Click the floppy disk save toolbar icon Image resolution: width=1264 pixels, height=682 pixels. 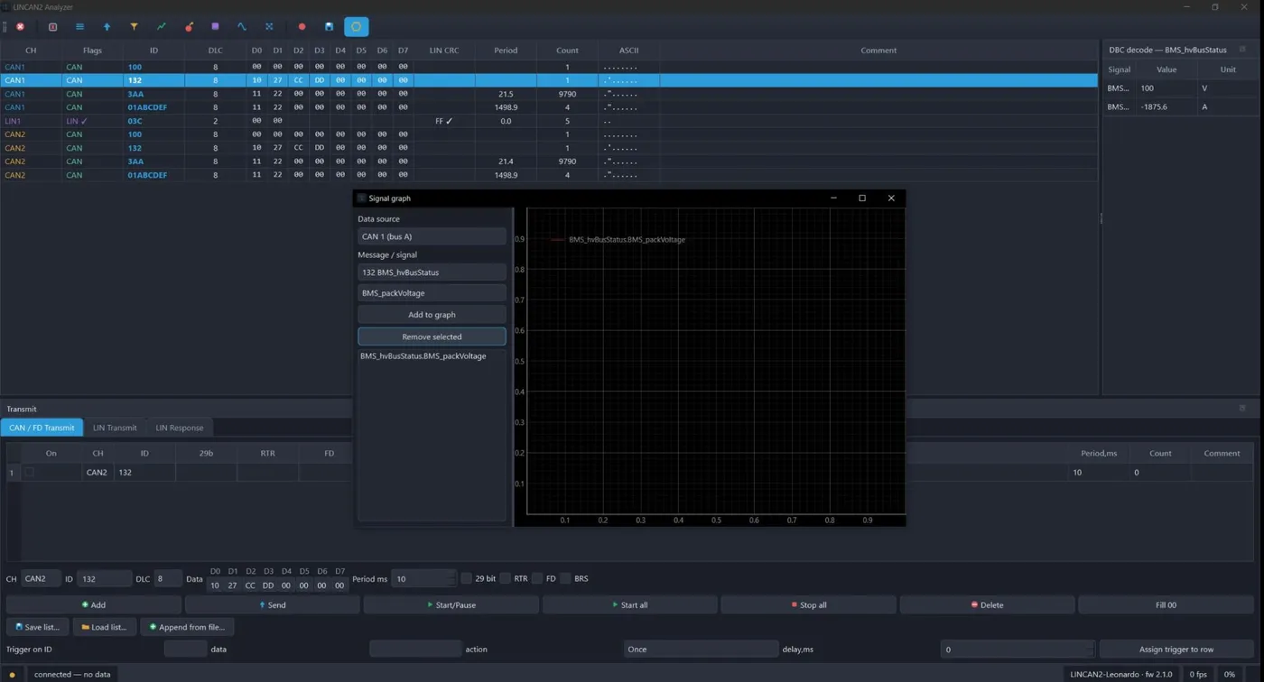click(x=329, y=27)
